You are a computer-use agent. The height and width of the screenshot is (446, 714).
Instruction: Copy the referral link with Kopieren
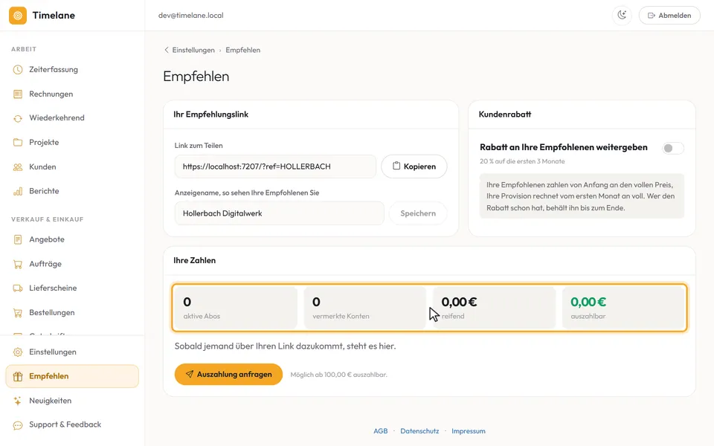(x=414, y=167)
